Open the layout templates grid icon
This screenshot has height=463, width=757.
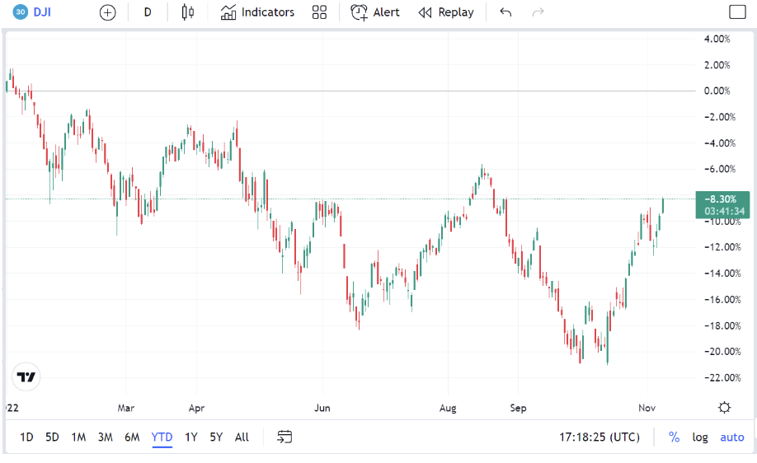319,12
